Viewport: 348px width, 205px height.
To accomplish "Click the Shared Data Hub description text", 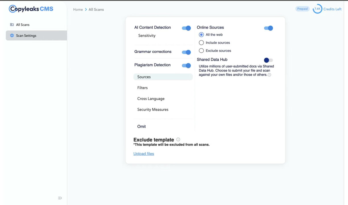I will [x=236, y=71].
